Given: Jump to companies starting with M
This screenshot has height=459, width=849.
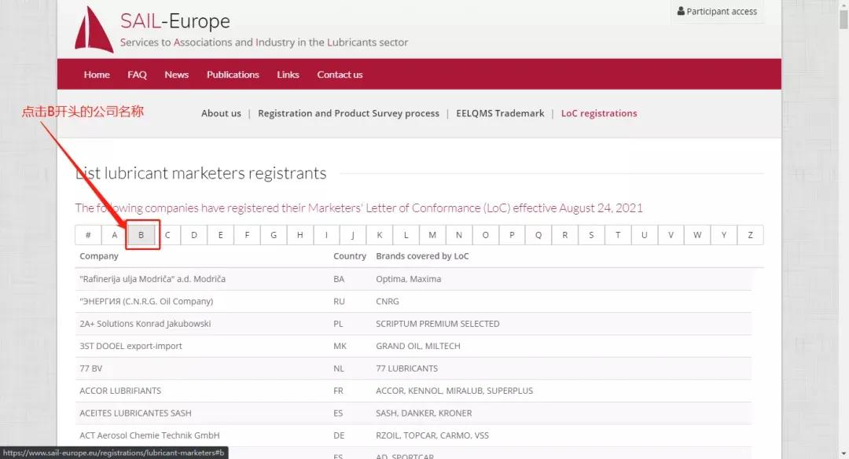Looking at the screenshot, I should 432,235.
